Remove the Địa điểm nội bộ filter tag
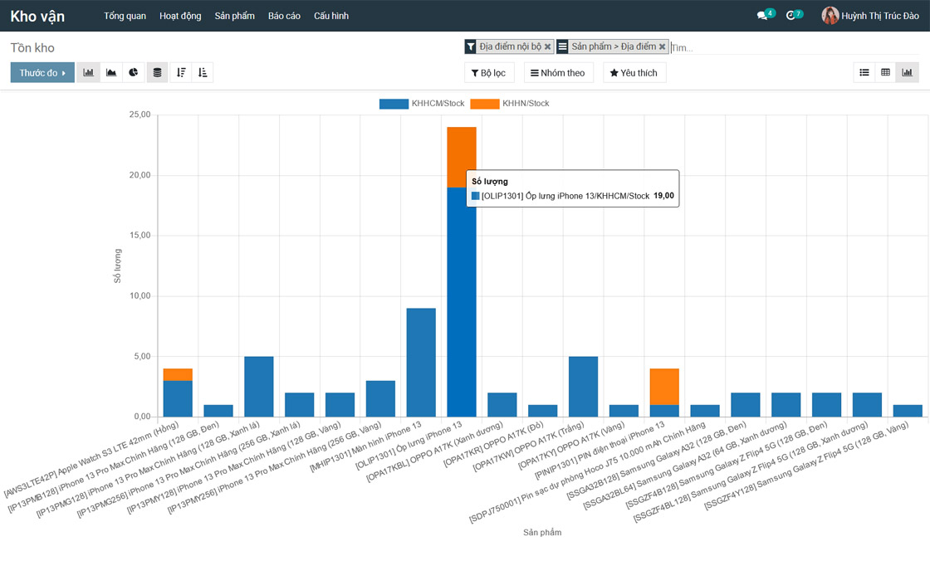Image resolution: width=930 pixels, height=561 pixels. click(547, 47)
